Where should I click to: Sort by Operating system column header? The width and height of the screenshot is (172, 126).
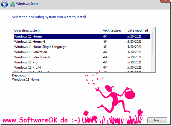point(57,30)
